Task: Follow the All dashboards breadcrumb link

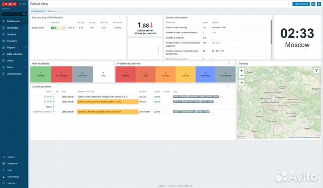Action: click(38, 10)
